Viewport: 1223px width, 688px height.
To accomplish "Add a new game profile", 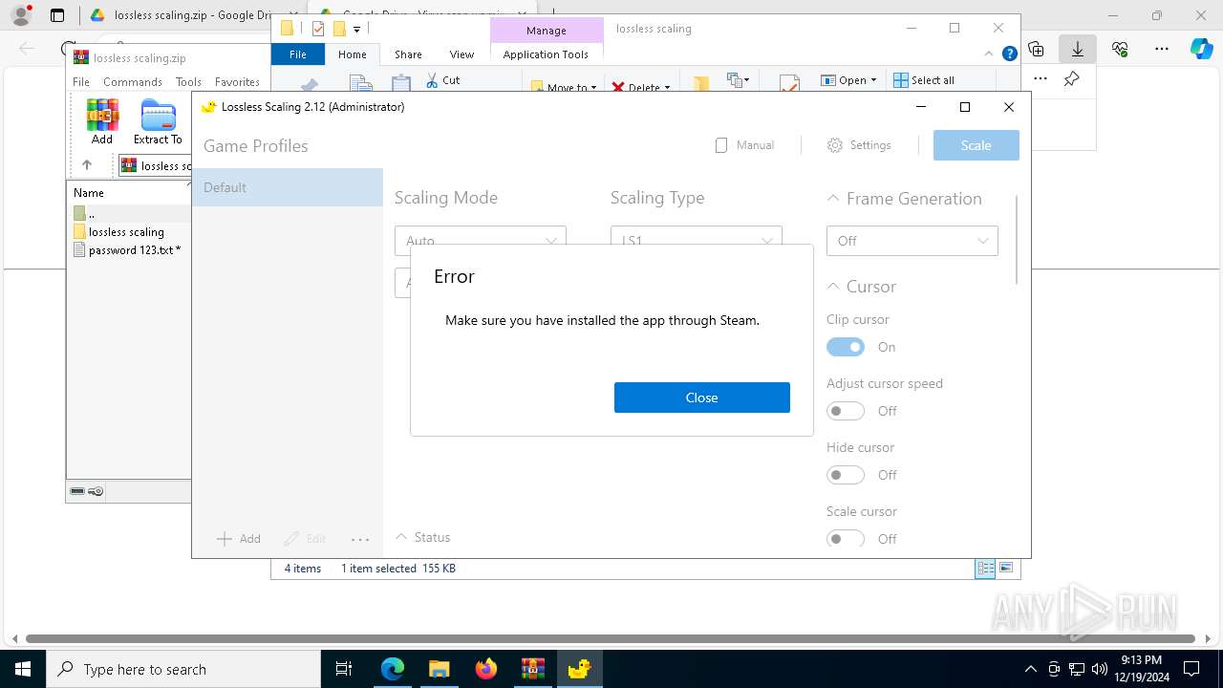I will coord(239,539).
